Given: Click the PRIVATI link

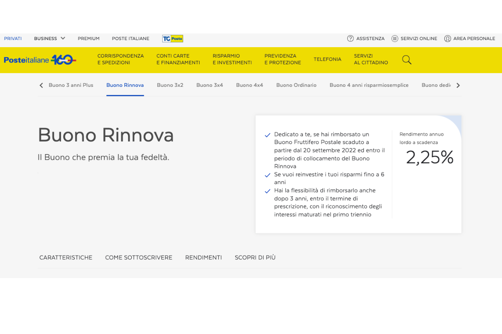Looking at the screenshot, I should pos(13,38).
